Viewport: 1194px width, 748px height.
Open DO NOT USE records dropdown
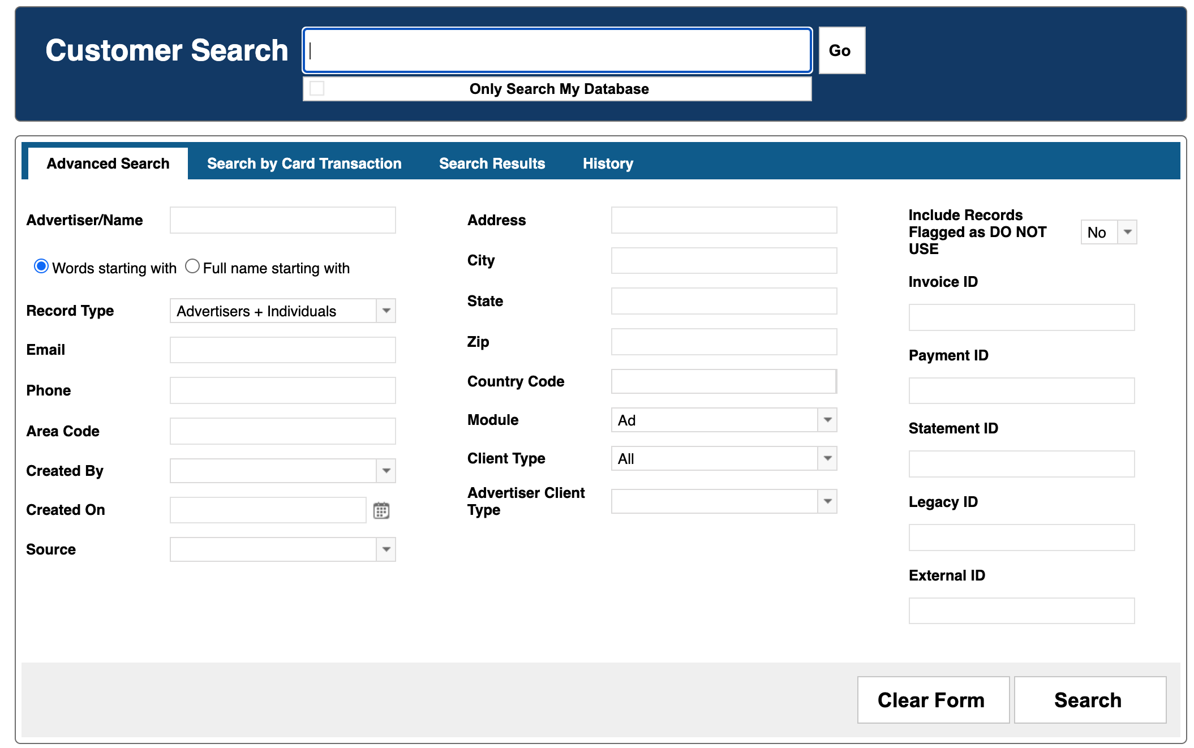(1127, 232)
